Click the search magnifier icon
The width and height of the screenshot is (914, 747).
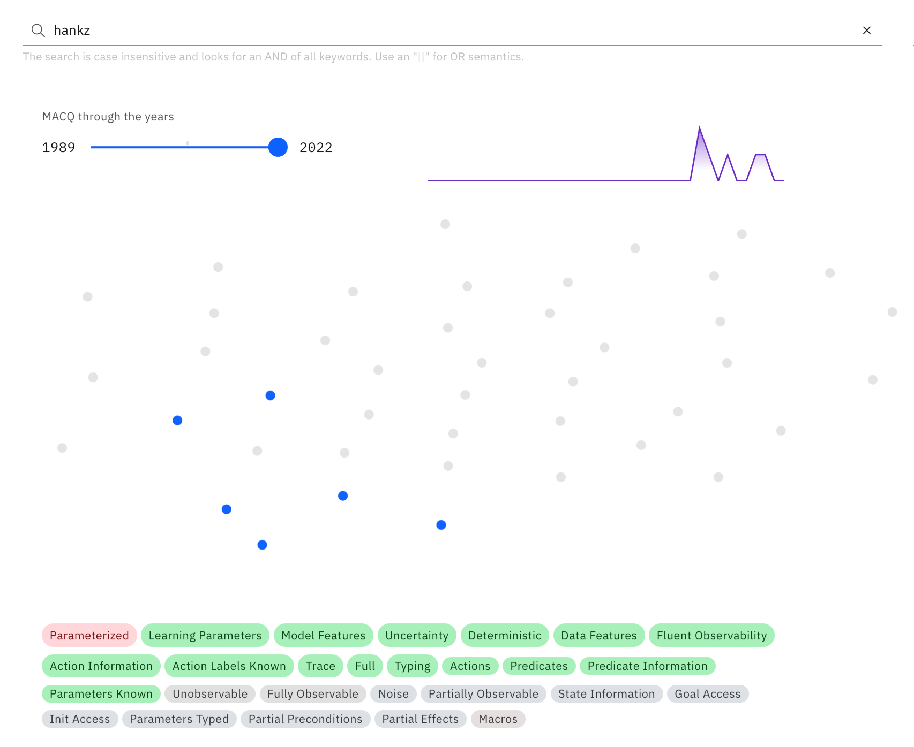(38, 31)
